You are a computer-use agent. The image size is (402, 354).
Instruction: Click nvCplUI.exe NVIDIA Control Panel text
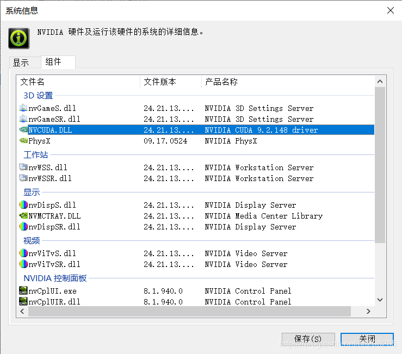coord(248,291)
